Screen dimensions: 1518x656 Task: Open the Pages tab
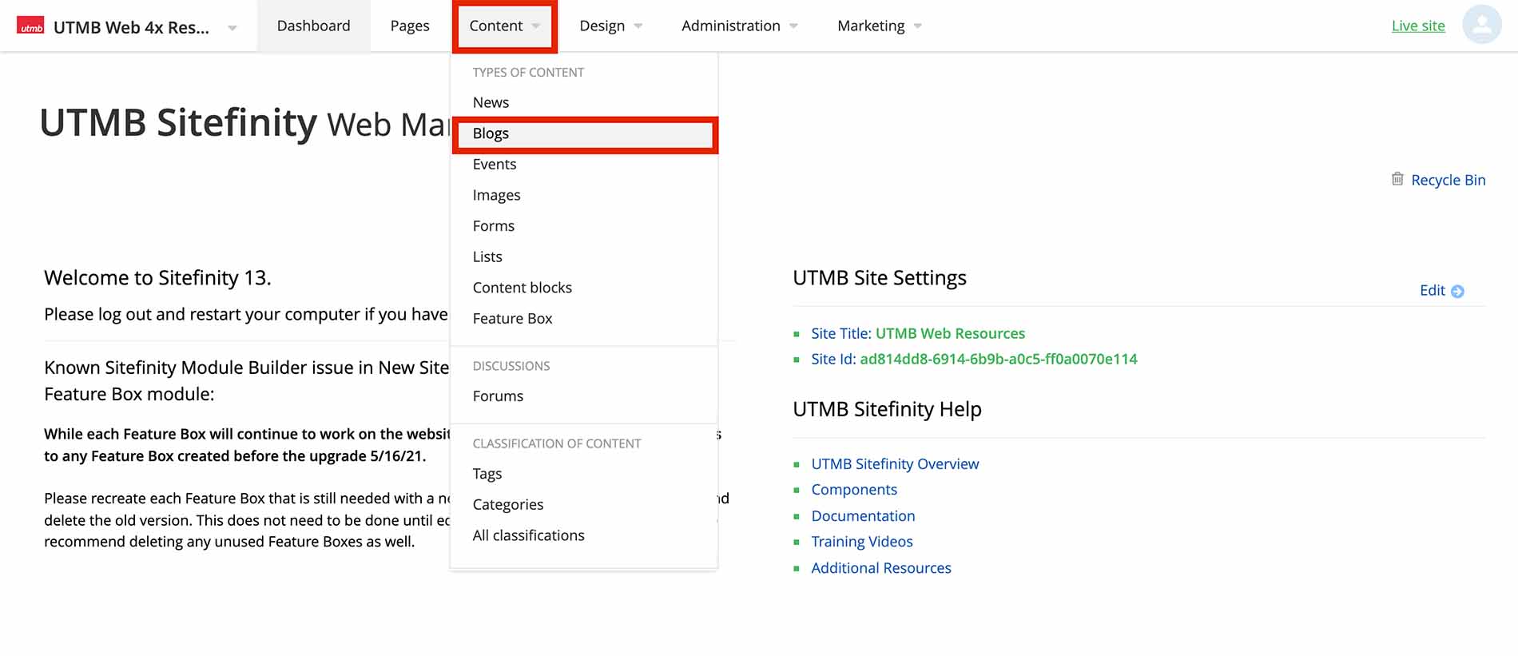[410, 26]
